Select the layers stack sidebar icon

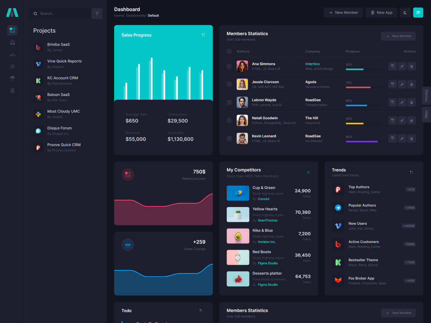[12, 78]
